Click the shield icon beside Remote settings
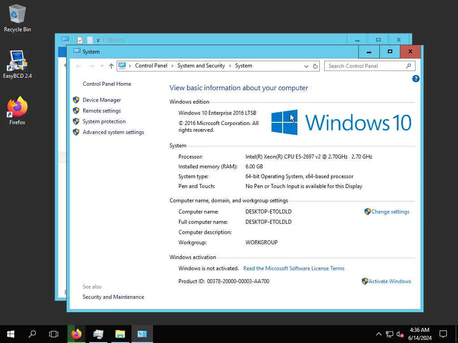 pyautogui.click(x=76, y=111)
